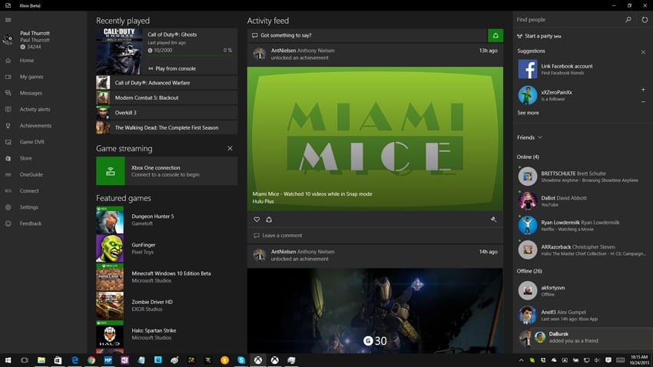653x367 pixels.
Task: Open AntNielsen's 13h ago post avatar
Action: [260, 54]
